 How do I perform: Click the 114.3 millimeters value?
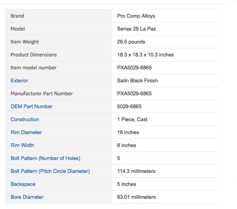point(136,171)
